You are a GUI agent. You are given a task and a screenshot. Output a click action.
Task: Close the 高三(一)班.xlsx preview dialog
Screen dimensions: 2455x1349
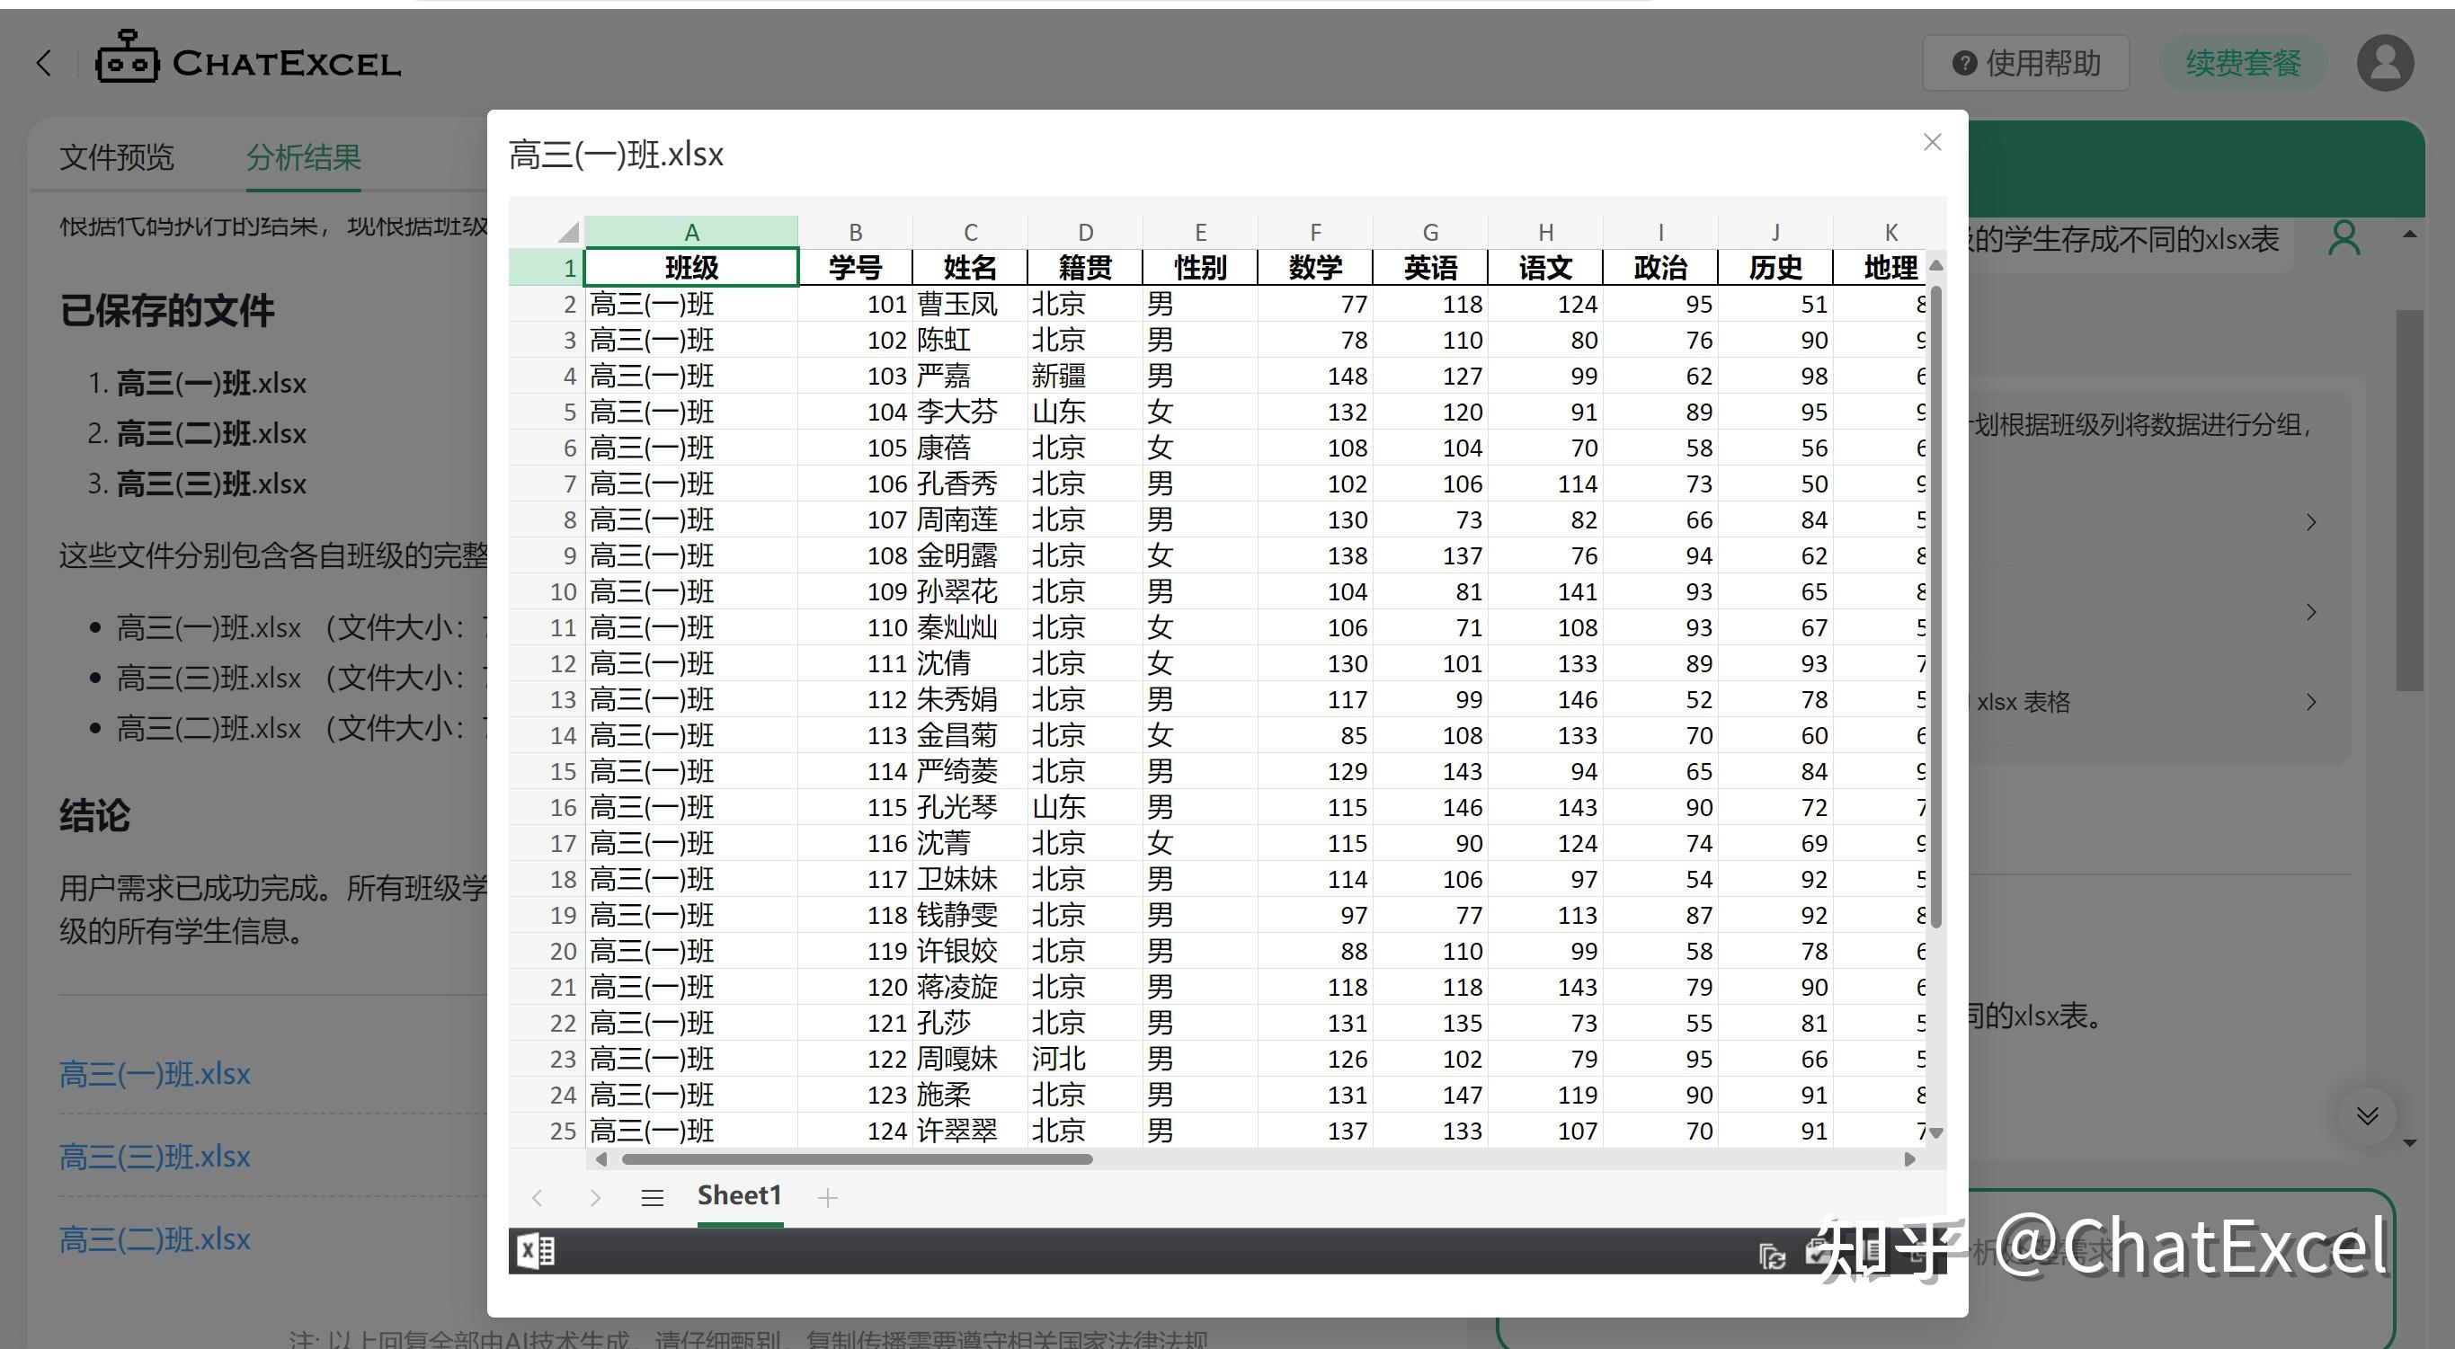tap(1932, 141)
